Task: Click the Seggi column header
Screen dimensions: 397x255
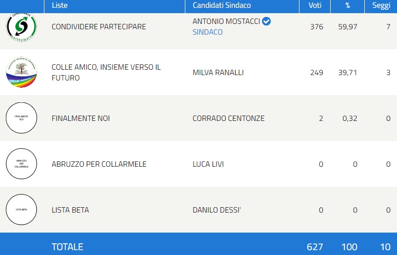Action: coord(381,5)
